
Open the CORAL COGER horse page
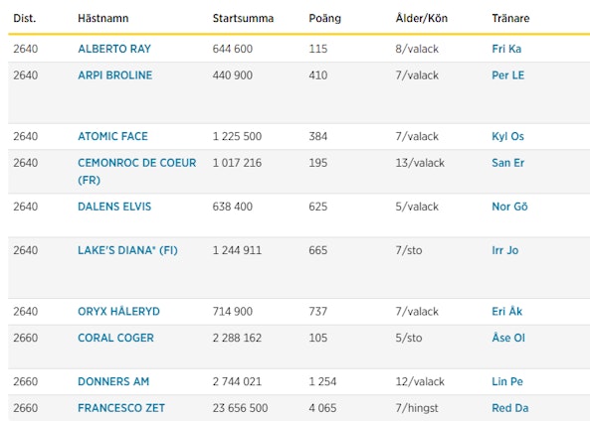pos(115,338)
